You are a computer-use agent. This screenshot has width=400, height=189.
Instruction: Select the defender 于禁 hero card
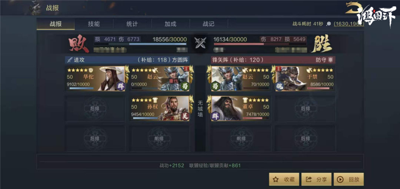click(305, 78)
